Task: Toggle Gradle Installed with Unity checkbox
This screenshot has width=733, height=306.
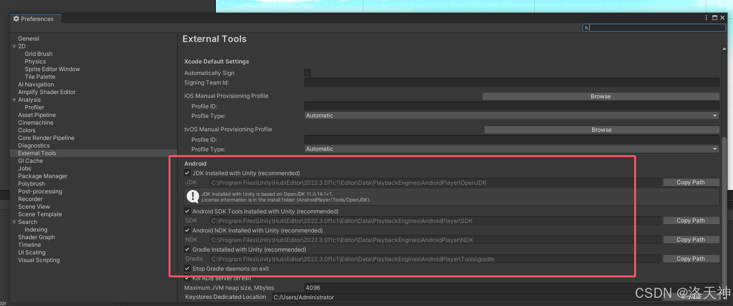Action: pyautogui.click(x=187, y=249)
